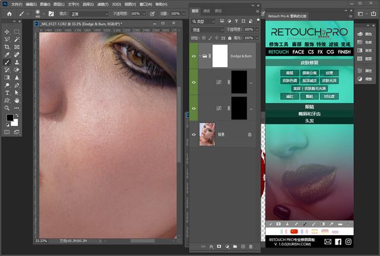380x256 pixels.
Task: Click the background white color swatch
Action: (15, 123)
